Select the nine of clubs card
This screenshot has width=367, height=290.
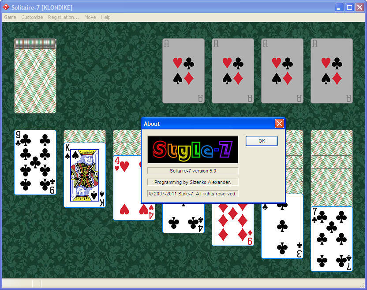pyautogui.click(x=35, y=162)
